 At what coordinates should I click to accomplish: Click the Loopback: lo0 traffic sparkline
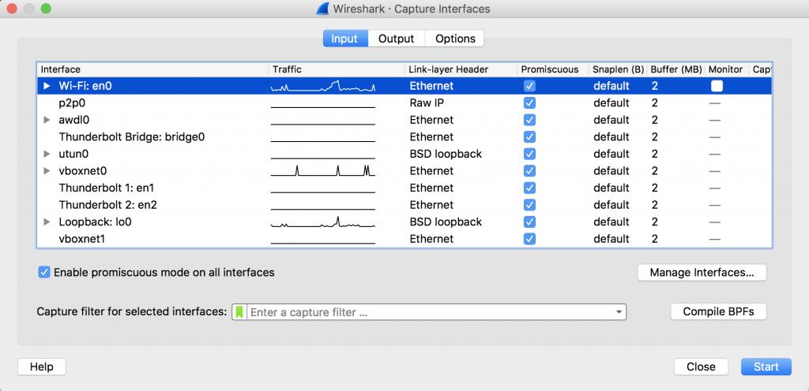click(x=323, y=222)
